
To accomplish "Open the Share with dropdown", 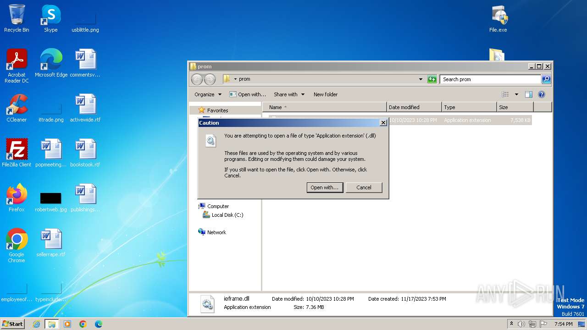I will [289, 94].
